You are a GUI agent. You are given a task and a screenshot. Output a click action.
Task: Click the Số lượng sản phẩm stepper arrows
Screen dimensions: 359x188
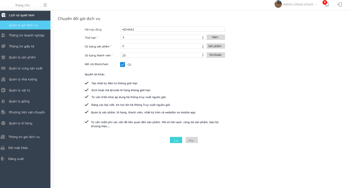point(203,46)
